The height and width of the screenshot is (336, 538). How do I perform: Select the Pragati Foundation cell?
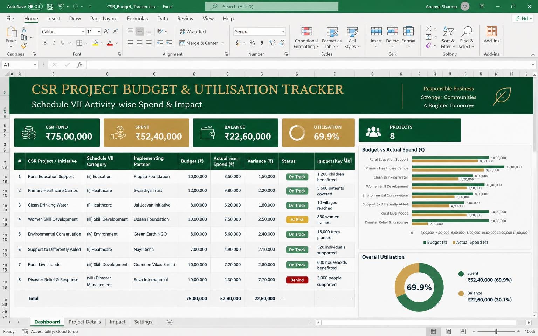(154, 177)
